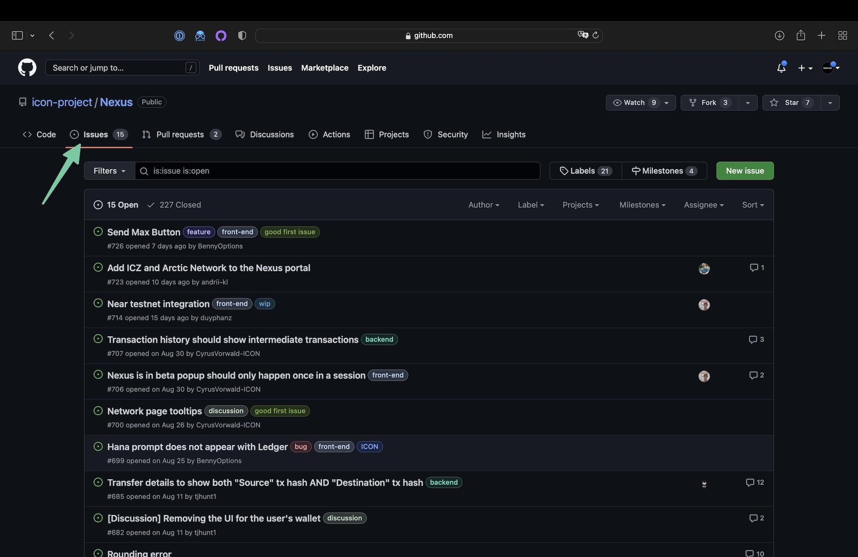This screenshot has width=858, height=557.
Task: Click the github.com address bar
Action: tap(429, 35)
